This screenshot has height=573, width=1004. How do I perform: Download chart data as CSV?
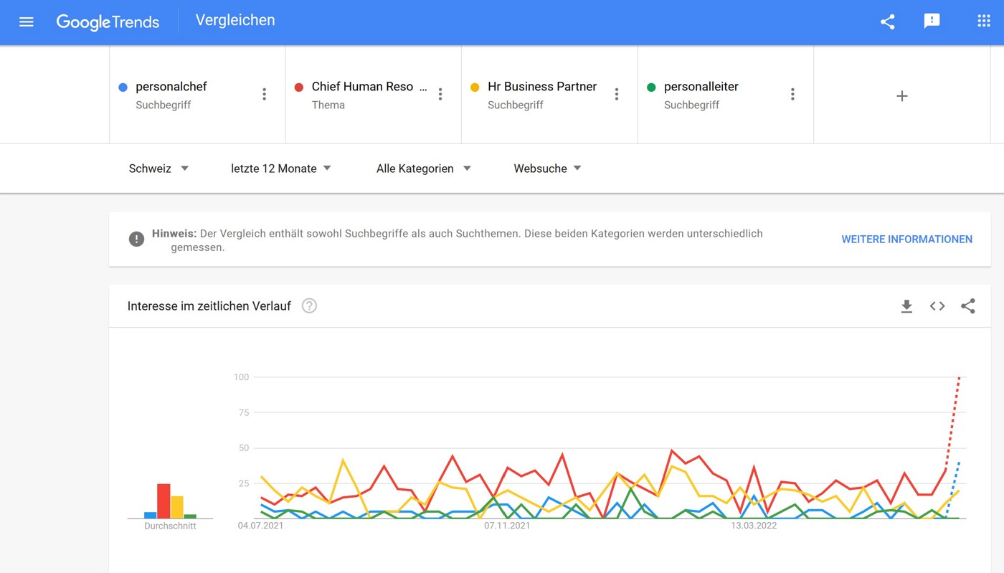tap(906, 306)
